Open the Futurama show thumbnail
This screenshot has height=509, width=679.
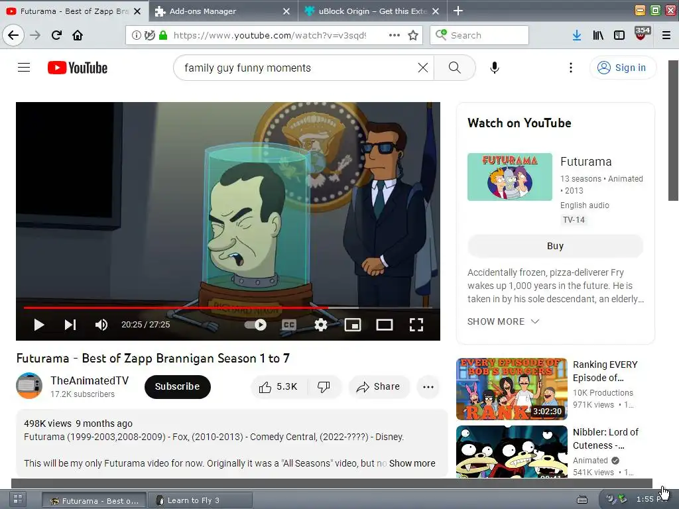click(x=510, y=176)
